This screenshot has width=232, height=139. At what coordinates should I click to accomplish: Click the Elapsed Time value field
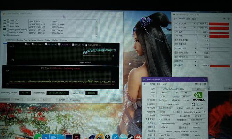pyautogui.click(x=91, y=93)
